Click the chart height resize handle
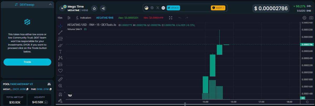The height and width of the screenshot is (106, 315). [x=185, y=104]
